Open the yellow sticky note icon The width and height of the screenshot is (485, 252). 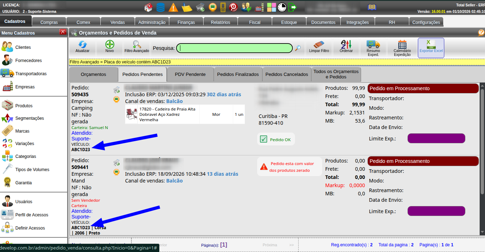click(187, 7)
